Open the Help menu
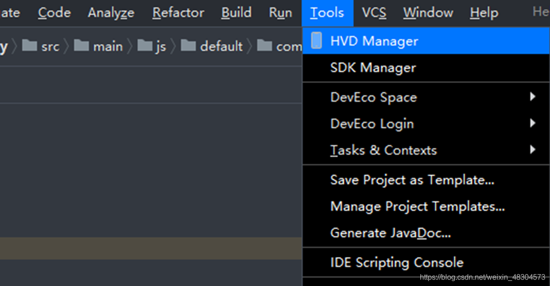This screenshot has height=286, width=550. pos(484,13)
